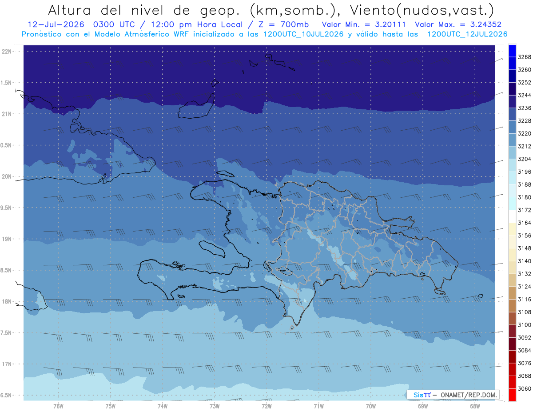Click the '3140' colorbar value
The width and height of the screenshot is (533, 412).
point(525,261)
